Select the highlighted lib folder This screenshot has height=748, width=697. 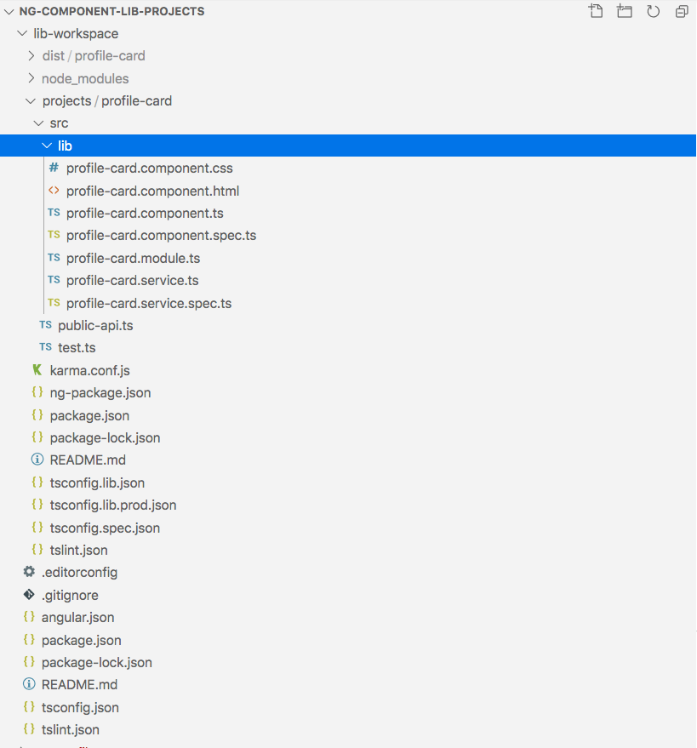[x=66, y=145]
